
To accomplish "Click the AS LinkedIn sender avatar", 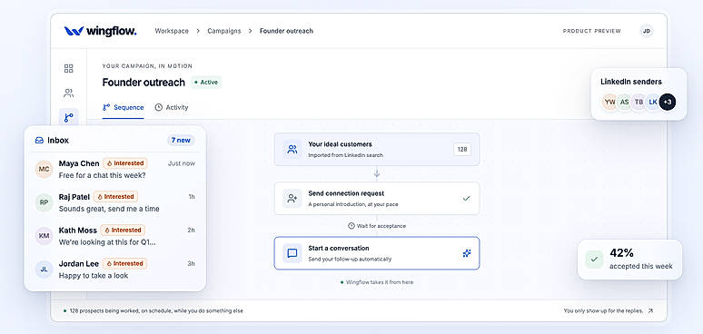I will coord(624,102).
